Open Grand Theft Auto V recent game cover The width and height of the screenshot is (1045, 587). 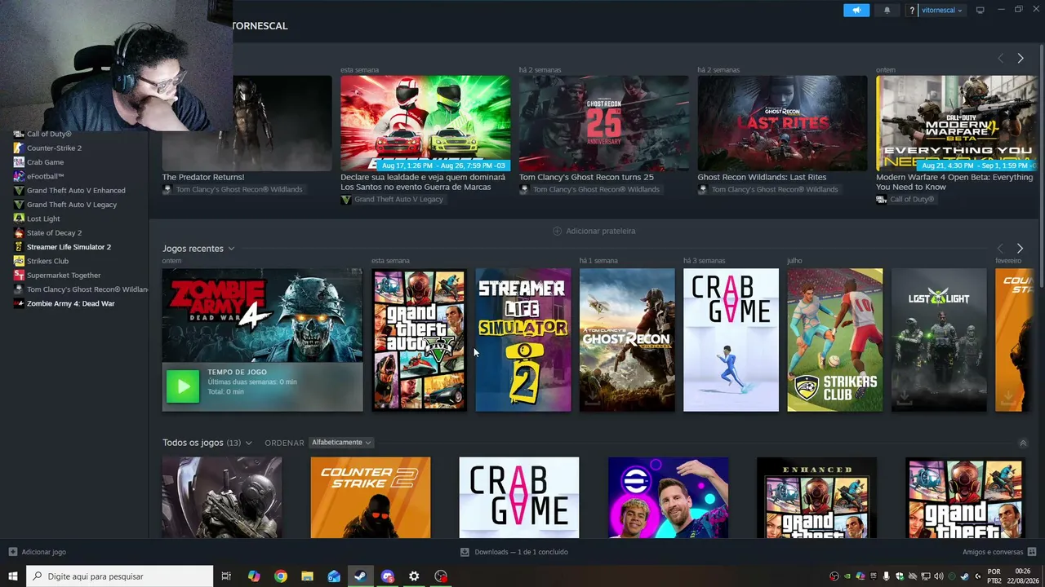tap(420, 340)
